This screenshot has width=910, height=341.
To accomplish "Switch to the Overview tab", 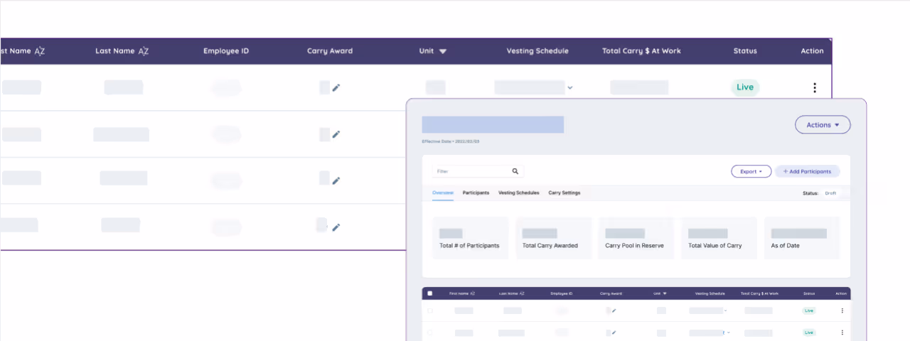I will 443,193.
